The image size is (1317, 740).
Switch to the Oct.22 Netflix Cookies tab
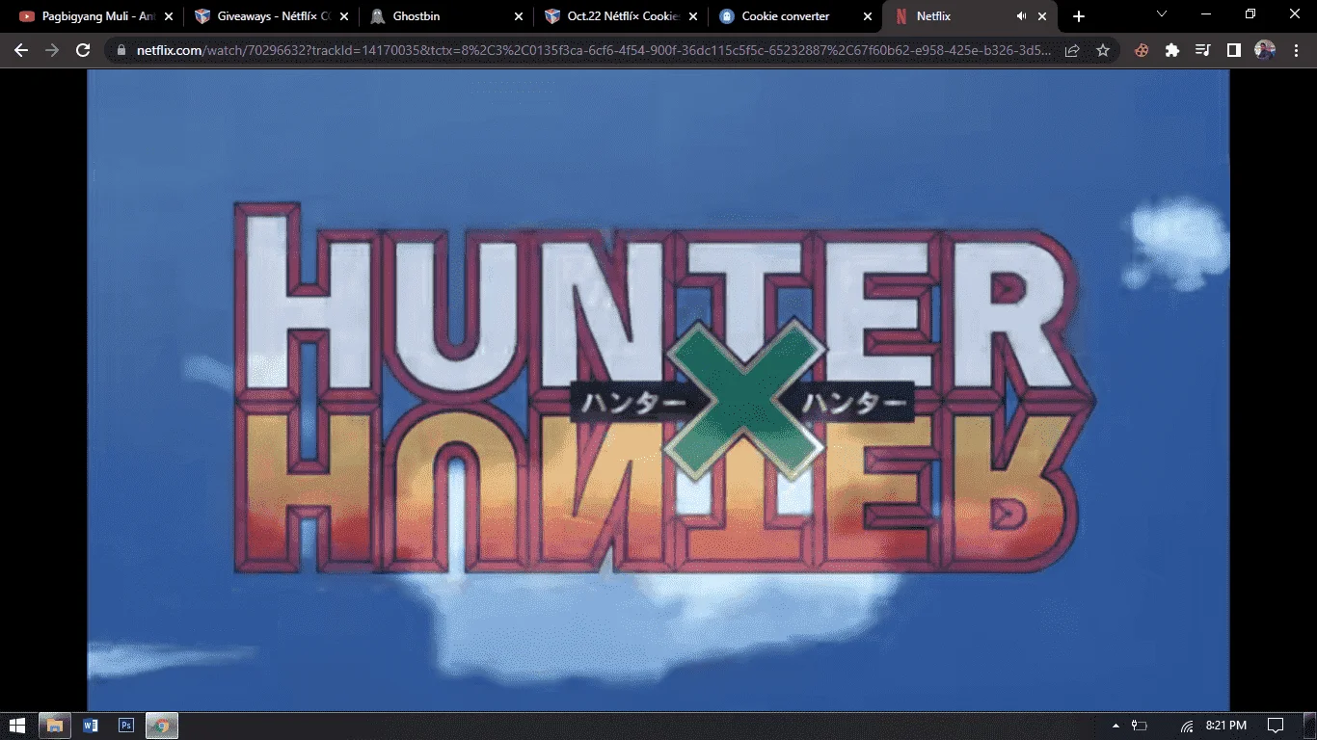tap(621, 16)
